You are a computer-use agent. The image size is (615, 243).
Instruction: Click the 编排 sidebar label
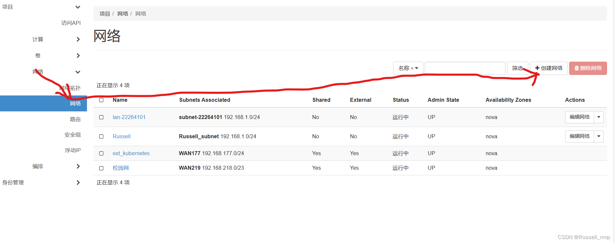click(38, 166)
